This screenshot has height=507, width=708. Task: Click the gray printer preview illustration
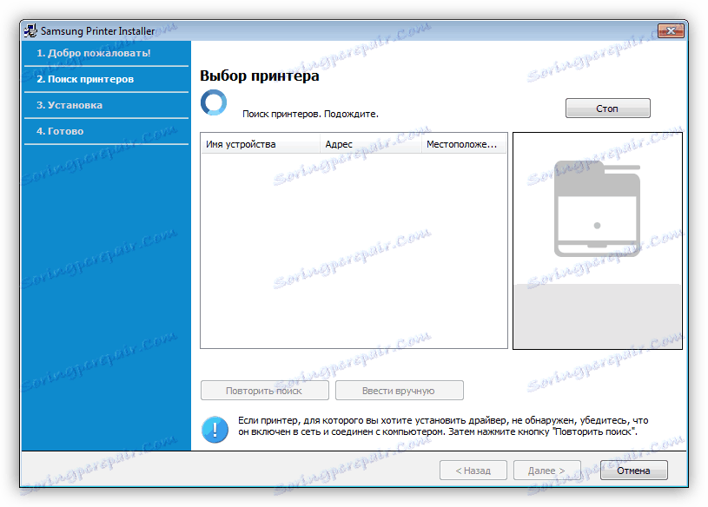[596, 208]
